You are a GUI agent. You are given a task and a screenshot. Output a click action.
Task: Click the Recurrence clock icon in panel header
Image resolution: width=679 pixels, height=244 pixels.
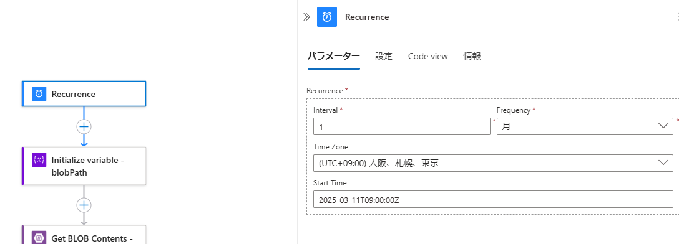tap(327, 17)
